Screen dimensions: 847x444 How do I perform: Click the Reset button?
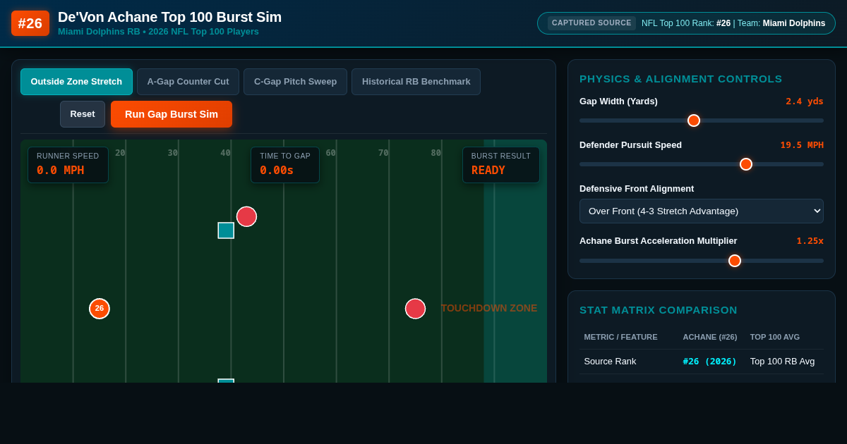pos(83,114)
